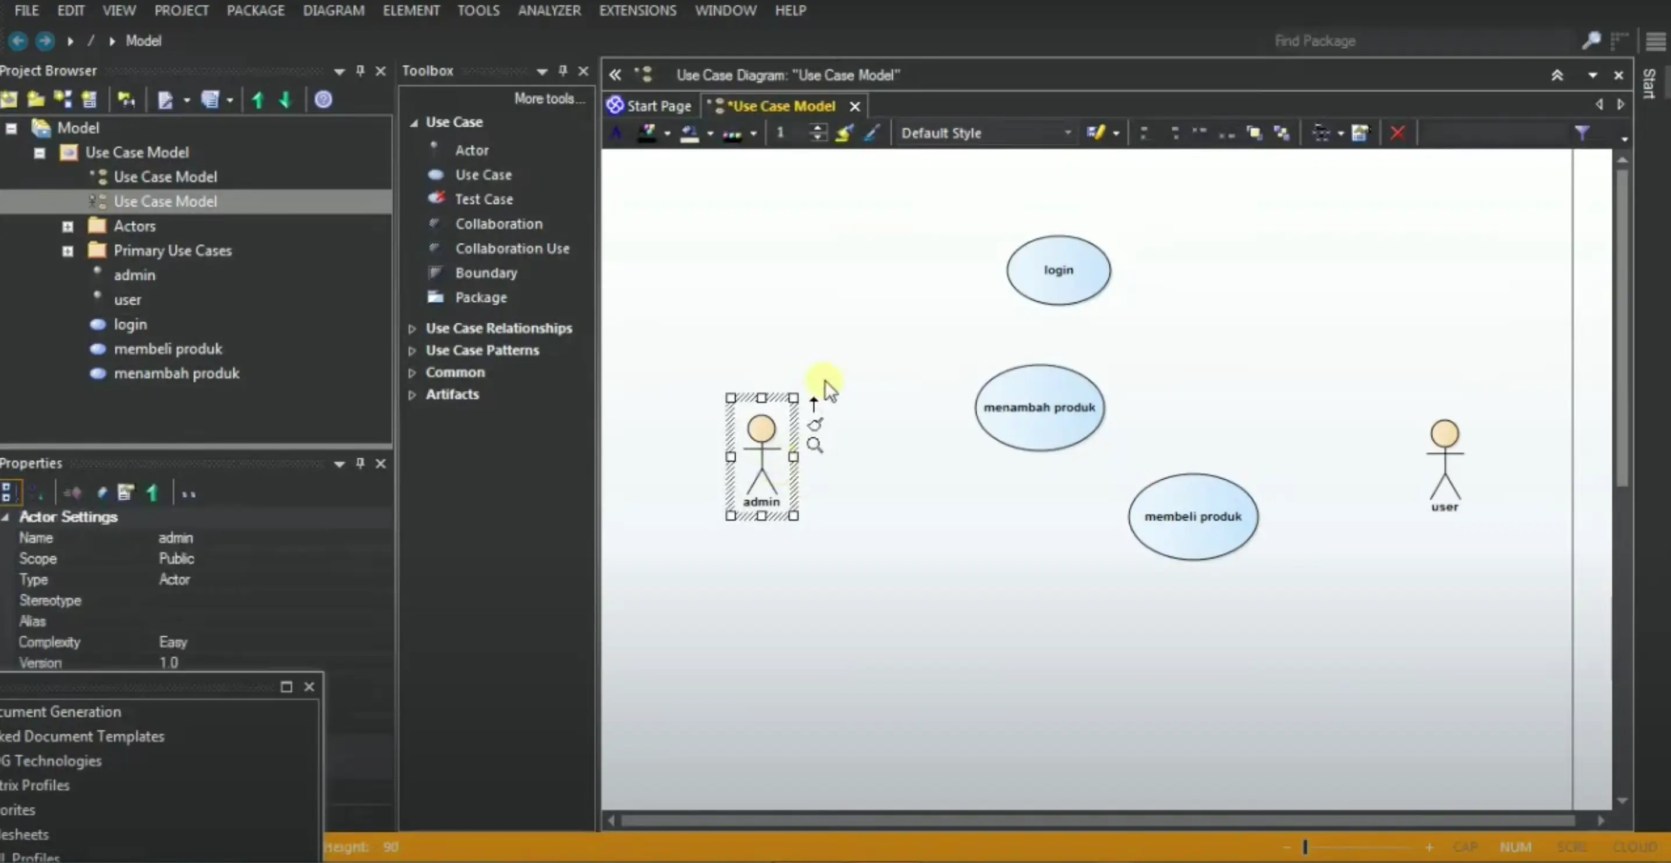This screenshot has height=863, width=1671.
Task: Select the Use Case tool in the Toolbox
Action: [484, 174]
